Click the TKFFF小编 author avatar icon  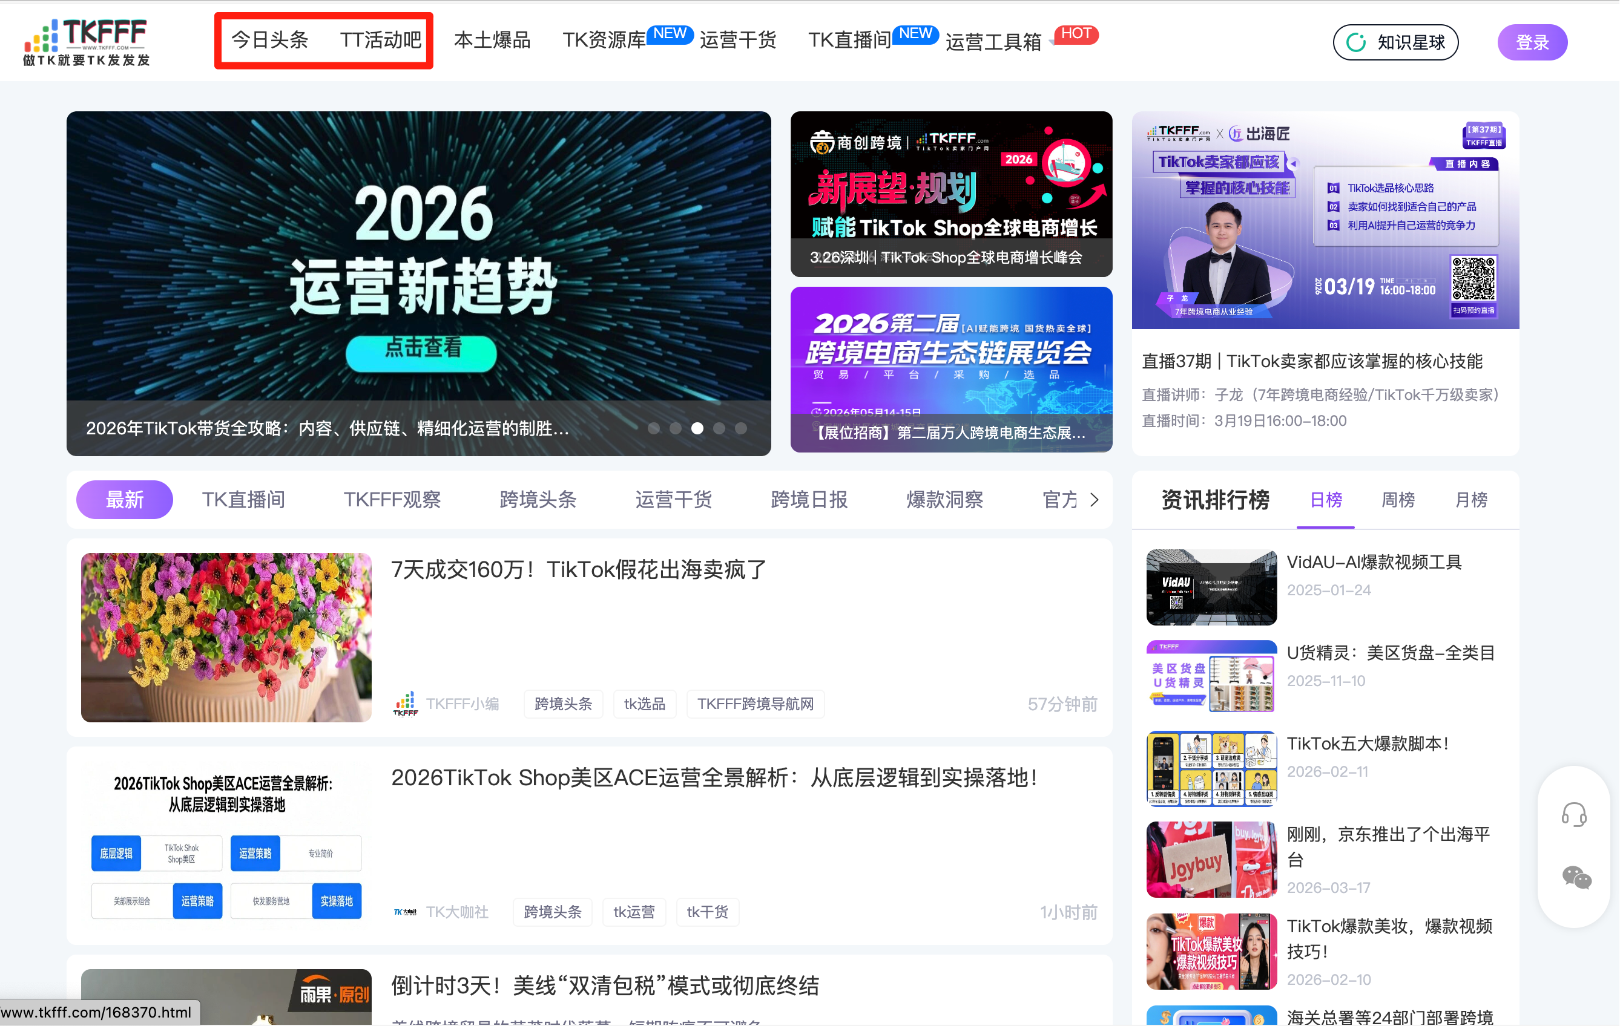point(405,704)
